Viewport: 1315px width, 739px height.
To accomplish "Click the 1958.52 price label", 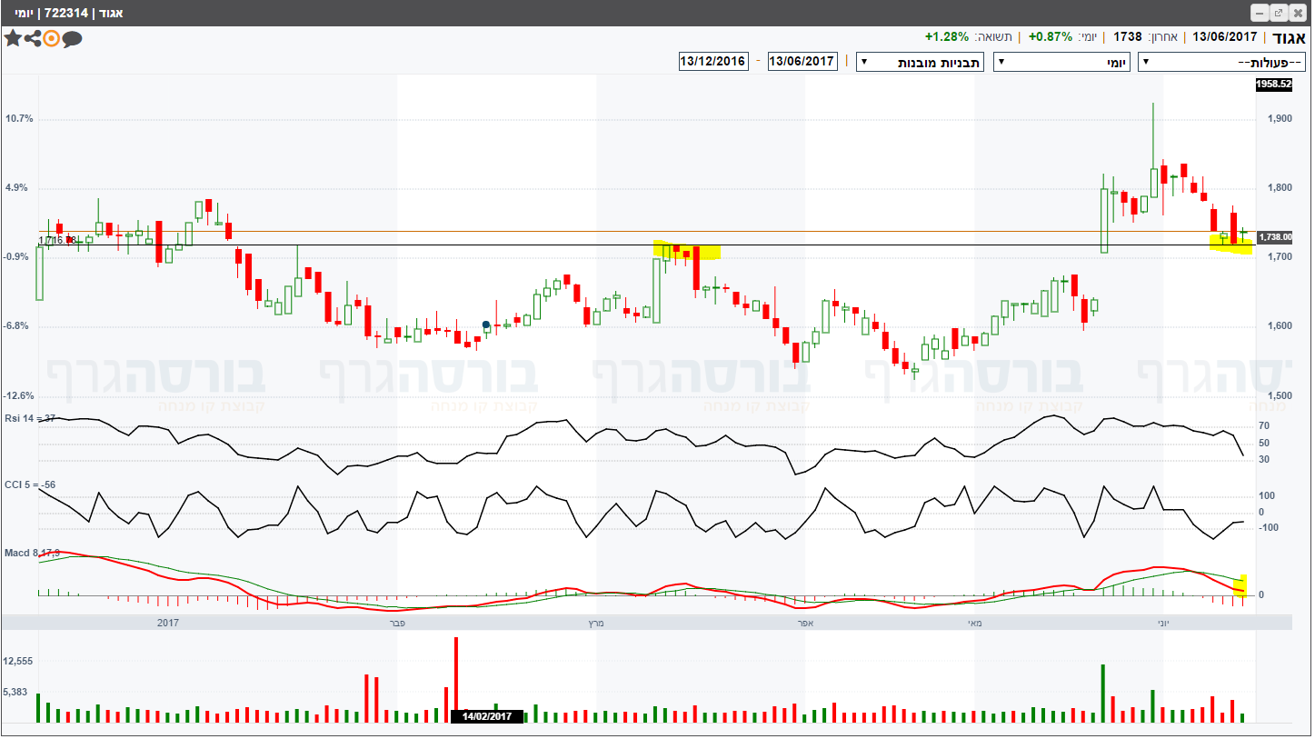I will tap(1273, 84).
